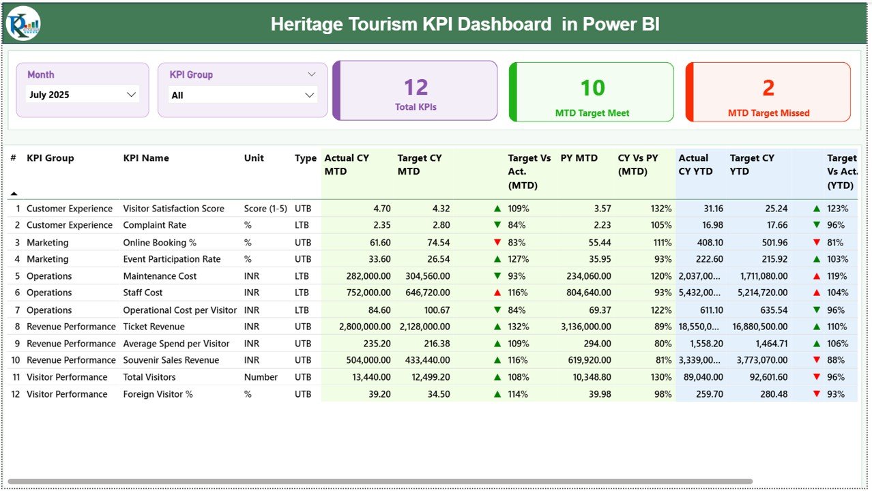Click the dashboard logo in the header

[23, 24]
